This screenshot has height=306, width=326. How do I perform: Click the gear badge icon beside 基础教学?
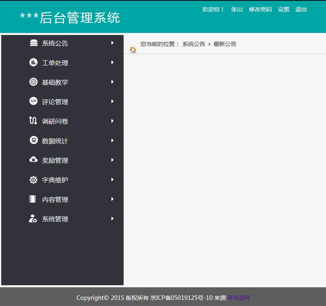[x=33, y=82]
